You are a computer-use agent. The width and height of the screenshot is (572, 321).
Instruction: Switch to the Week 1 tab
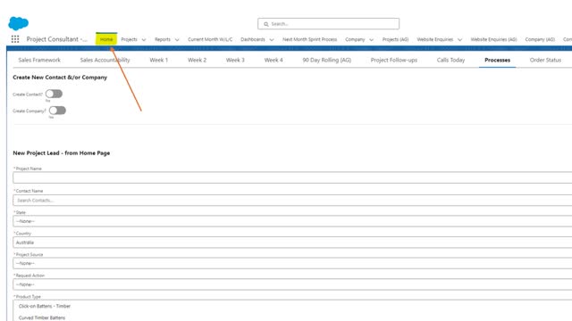[x=159, y=60]
